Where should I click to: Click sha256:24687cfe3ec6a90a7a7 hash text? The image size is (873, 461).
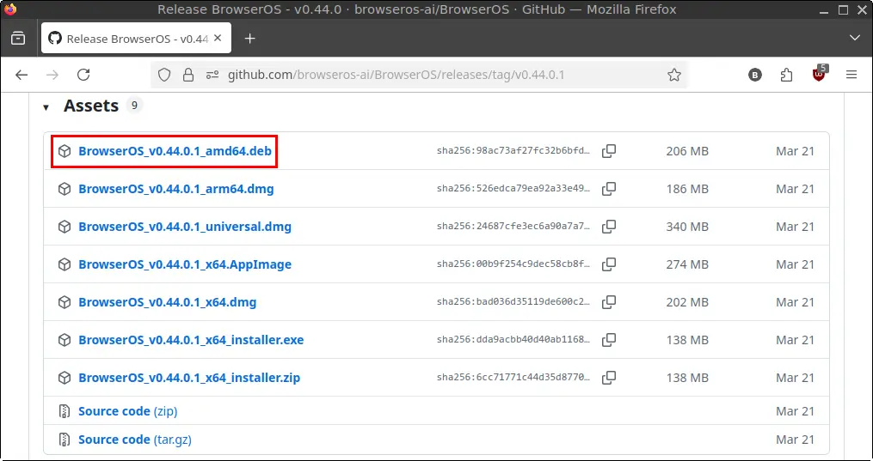513,227
